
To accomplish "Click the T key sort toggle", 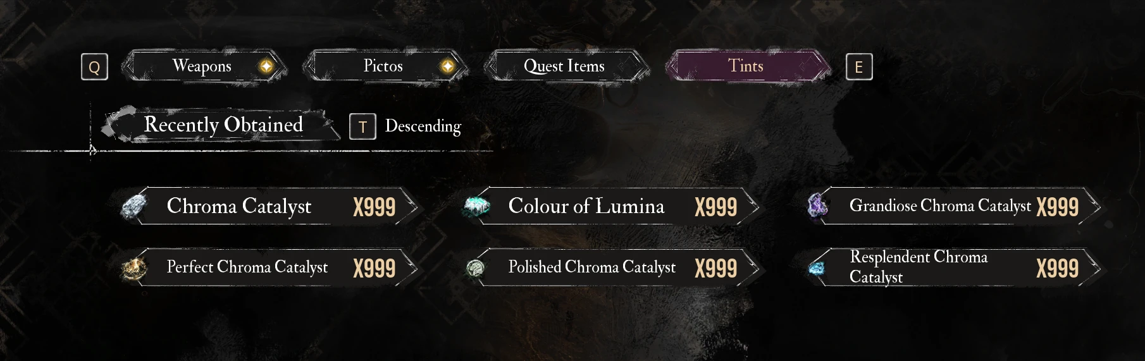I will click(x=362, y=126).
